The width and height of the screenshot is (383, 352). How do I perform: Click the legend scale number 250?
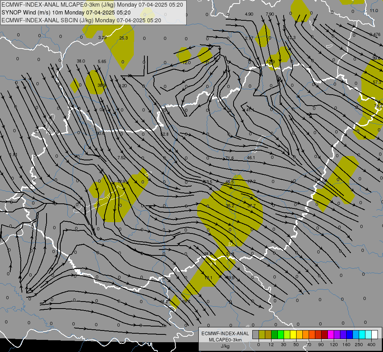[359, 345]
